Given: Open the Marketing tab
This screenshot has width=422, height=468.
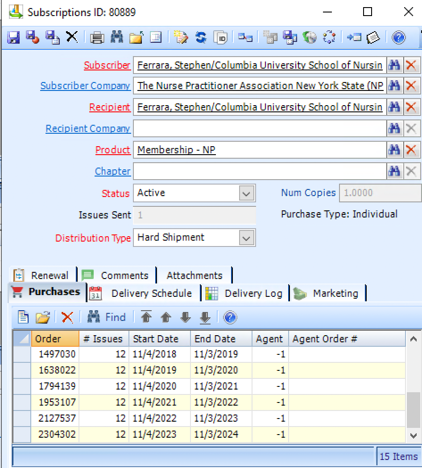Looking at the screenshot, I should [x=335, y=293].
